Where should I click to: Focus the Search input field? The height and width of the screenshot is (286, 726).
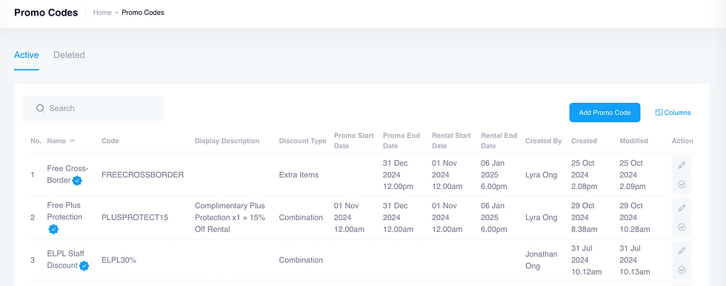pyautogui.click(x=93, y=108)
